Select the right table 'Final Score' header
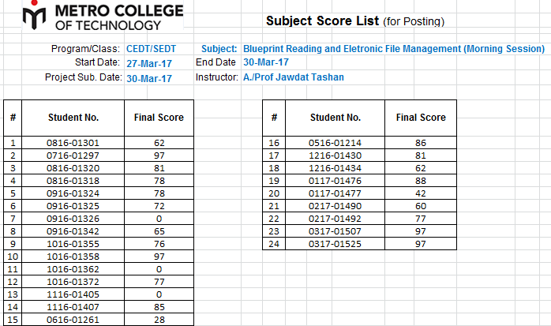 [x=421, y=118]
